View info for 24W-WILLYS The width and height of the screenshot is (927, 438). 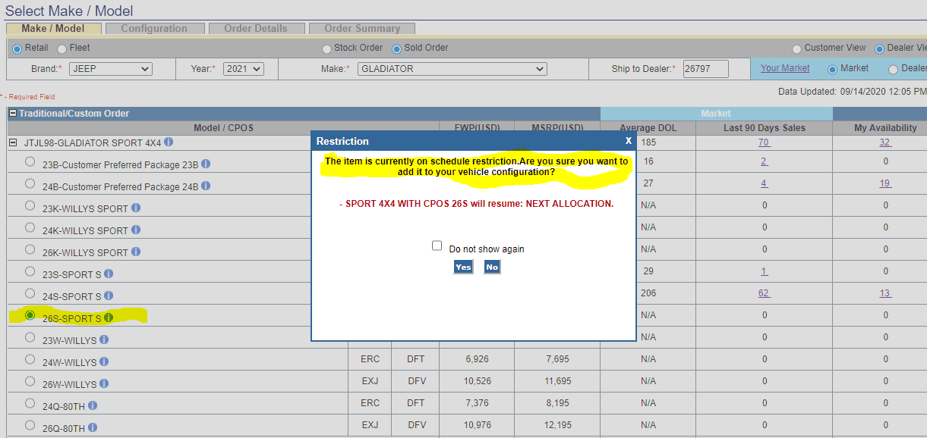104,361
